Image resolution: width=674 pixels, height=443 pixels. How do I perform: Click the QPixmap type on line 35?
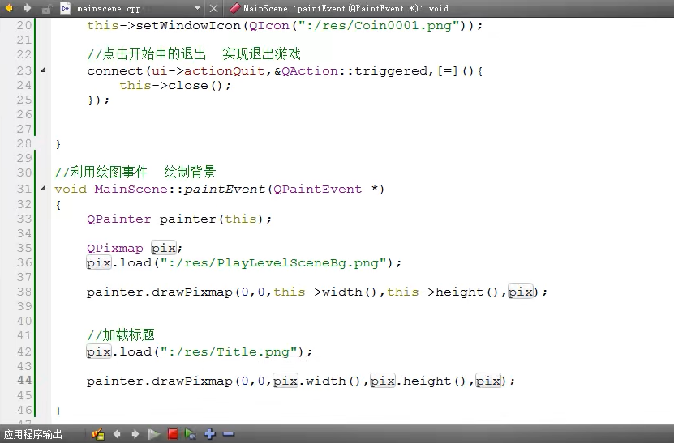[115, 248]
